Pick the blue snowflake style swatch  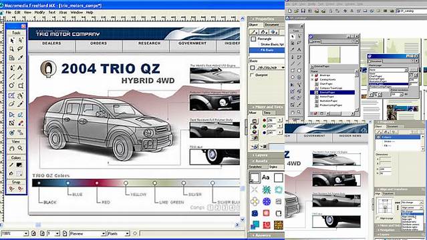(x=267, y=201)
